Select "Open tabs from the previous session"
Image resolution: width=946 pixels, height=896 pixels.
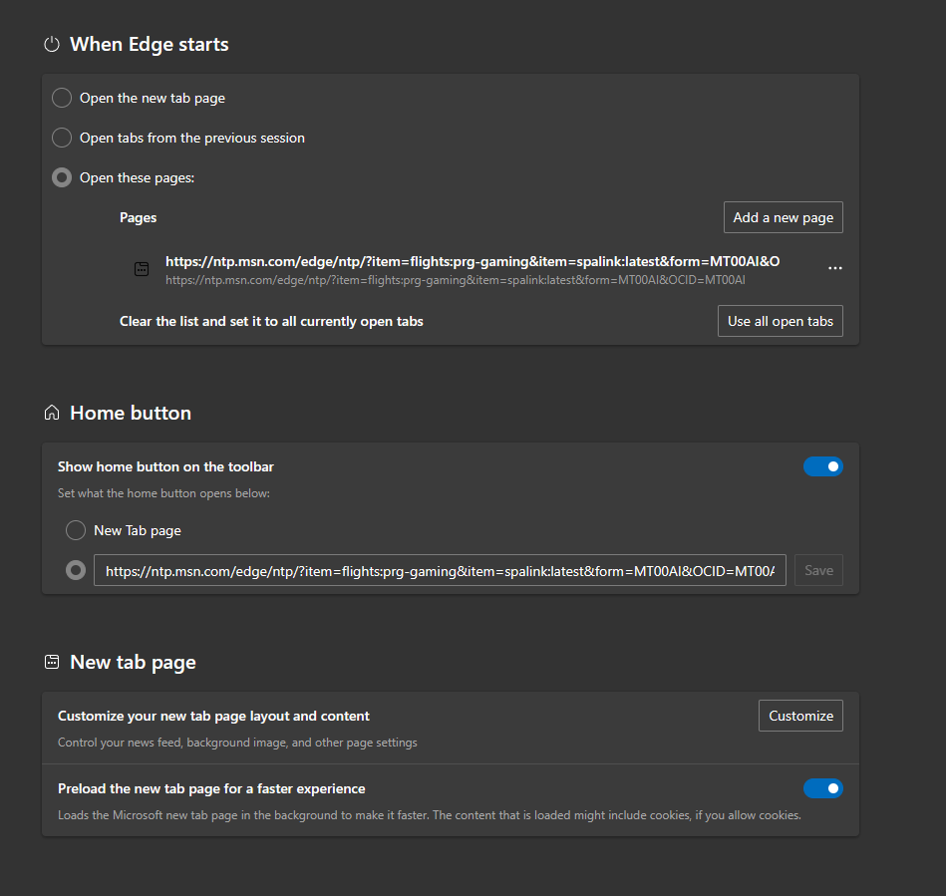[x=61, y=138]
